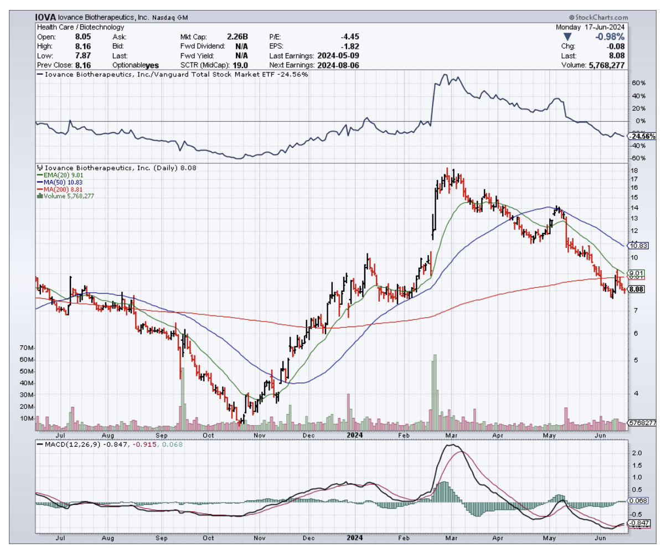Click the candlestick icon beside Iovance (Daily)
Image resolution: width=661 pixels, height=548 pixels.
[x=39, y=167]
